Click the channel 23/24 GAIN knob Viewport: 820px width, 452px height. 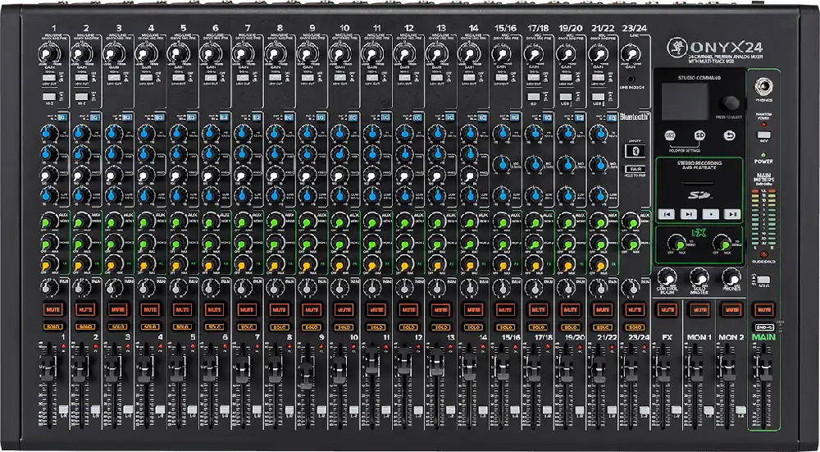[x=630, y=53]
